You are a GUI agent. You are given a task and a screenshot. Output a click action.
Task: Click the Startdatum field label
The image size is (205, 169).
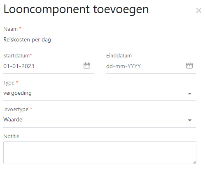click(x=16, y=56)
